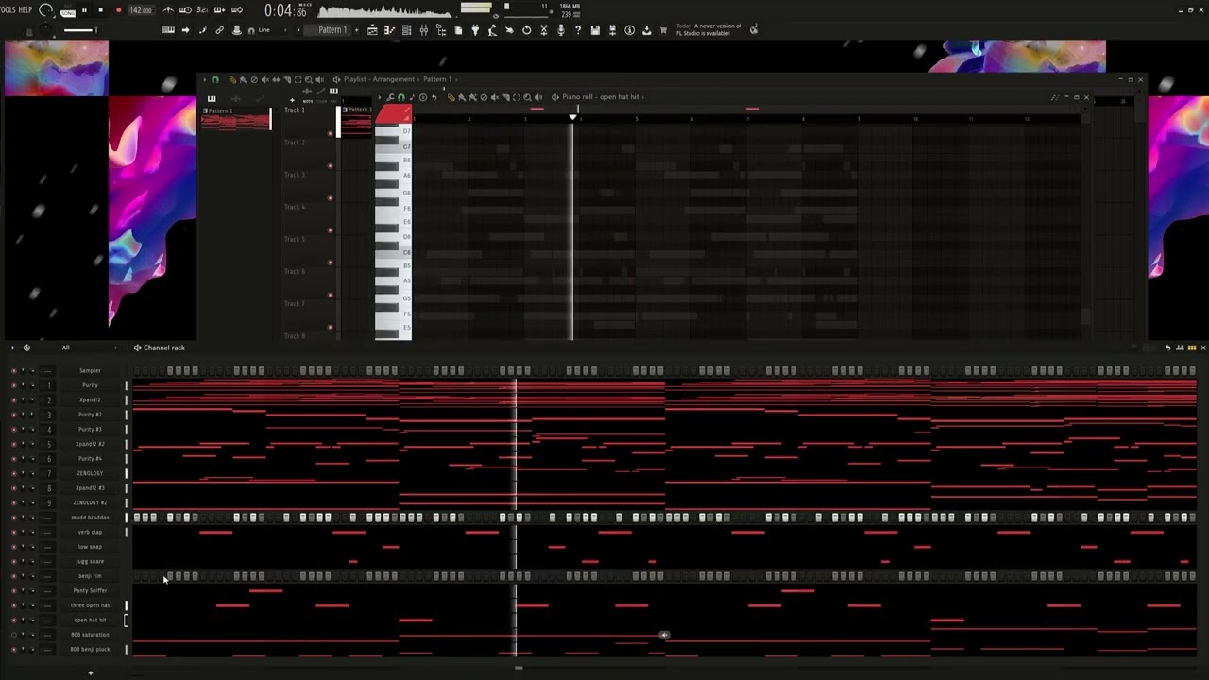Select the Draw pencil tool in Piano roll
This screenshot has width=1209, height=680.
451,97
